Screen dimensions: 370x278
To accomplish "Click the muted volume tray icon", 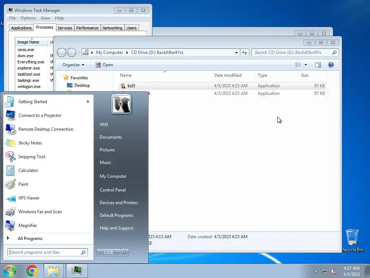I will pos(334,271).
